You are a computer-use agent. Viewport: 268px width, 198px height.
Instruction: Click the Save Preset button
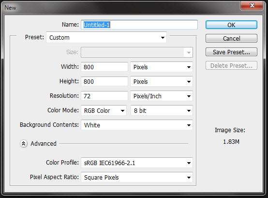pos(231,52)
